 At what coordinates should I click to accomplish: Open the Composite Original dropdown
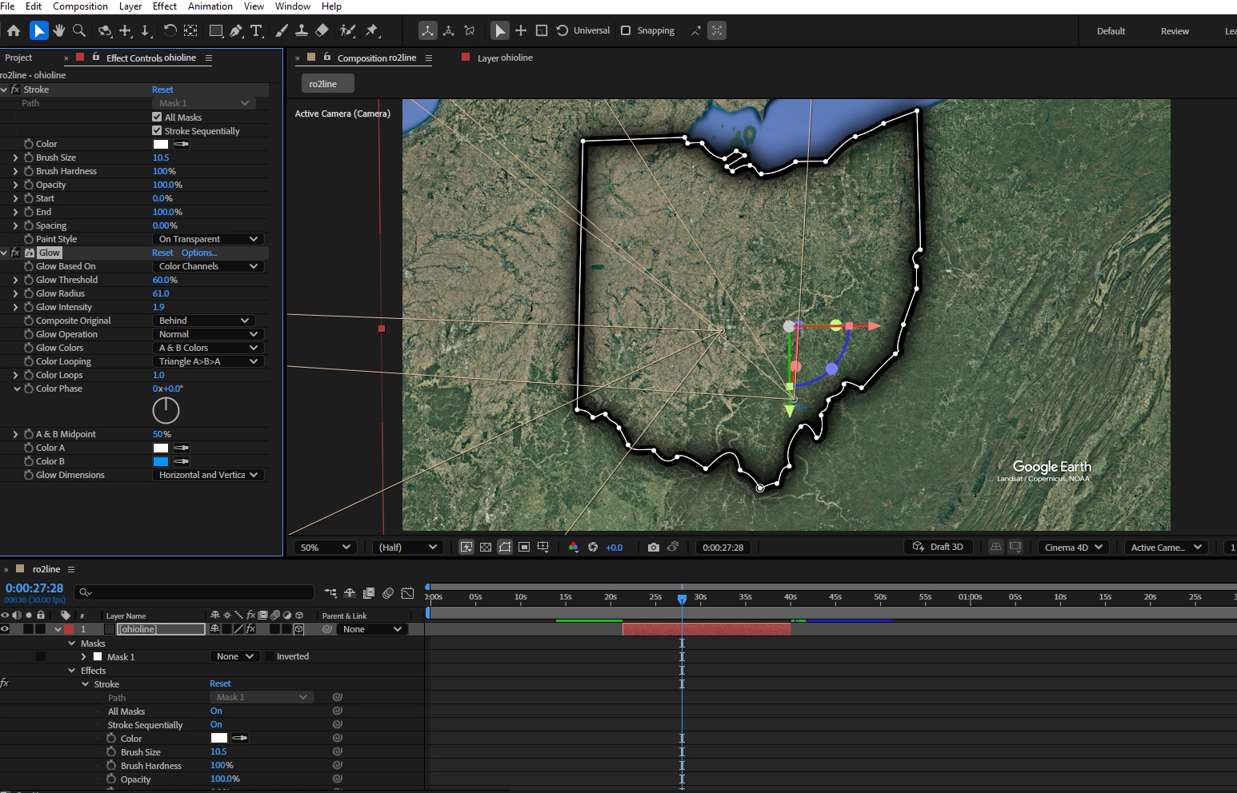click(x=204, y=321)
